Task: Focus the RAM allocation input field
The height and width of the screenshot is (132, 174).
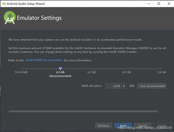Action: [113, 86]
